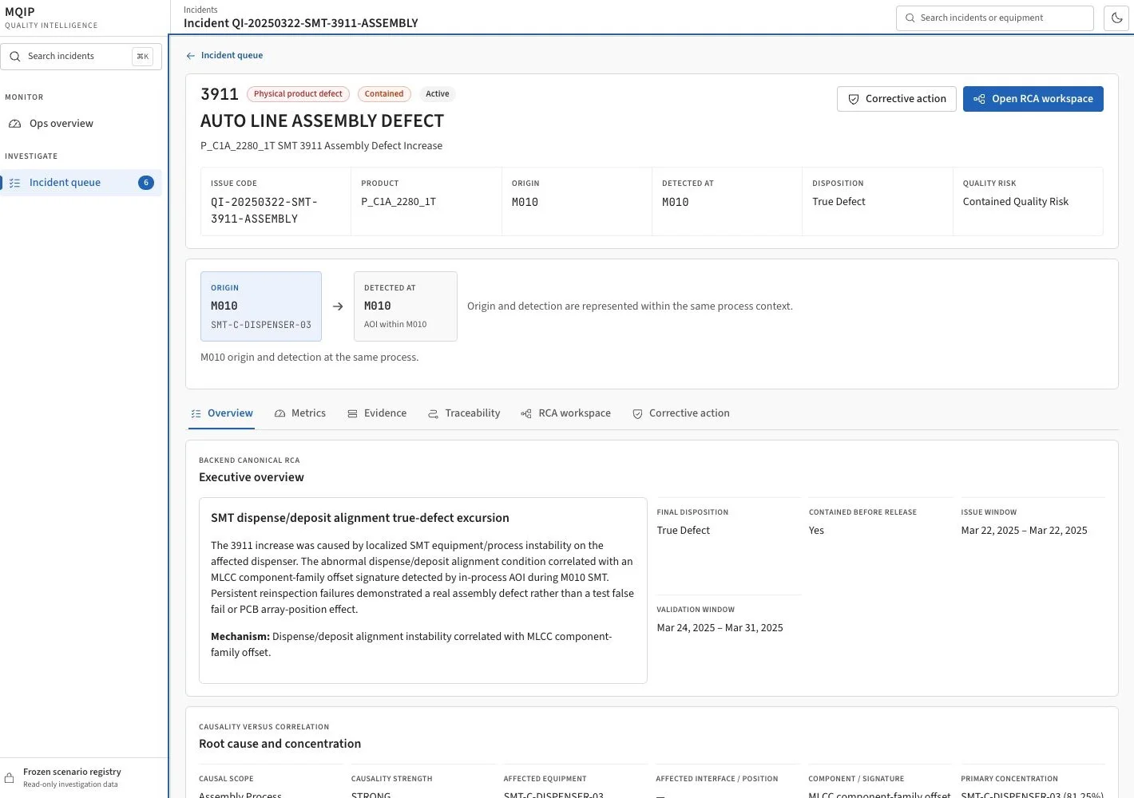Click the RCA workspace tab workflow icon
The height and width of the screenshot is (798, 1134).
[526, 414]
